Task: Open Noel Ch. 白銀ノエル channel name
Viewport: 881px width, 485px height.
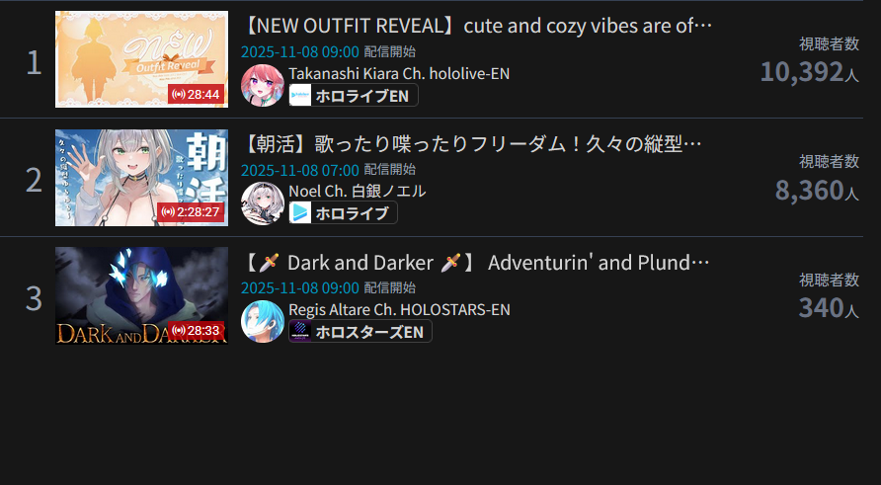Action: tap(358, 191)
